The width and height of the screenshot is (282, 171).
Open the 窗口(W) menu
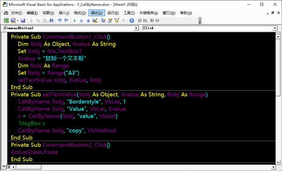point(169,13)
